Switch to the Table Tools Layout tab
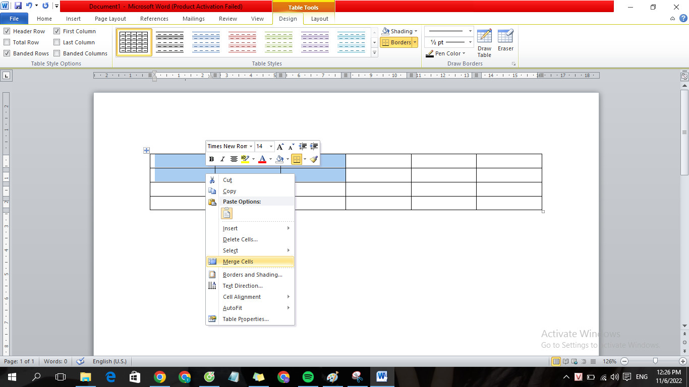The width and height of the screenshot is (689, 387). click(x=319, y=19)
